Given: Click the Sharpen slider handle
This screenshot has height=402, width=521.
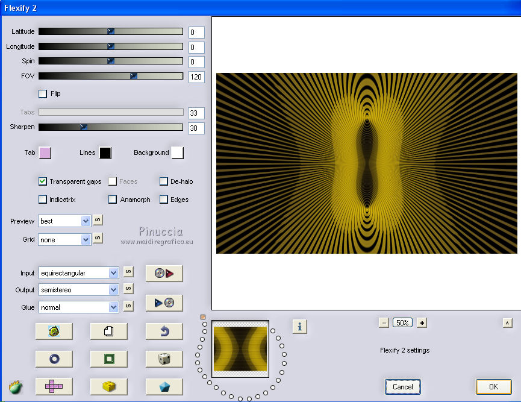Looking at the screenshot, I should click(x=84, y=127).
